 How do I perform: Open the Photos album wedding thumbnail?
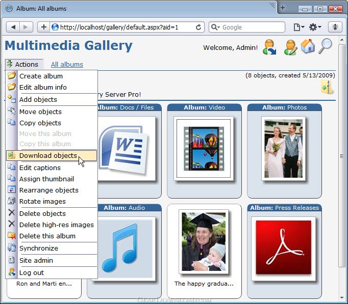coord(283,149)
